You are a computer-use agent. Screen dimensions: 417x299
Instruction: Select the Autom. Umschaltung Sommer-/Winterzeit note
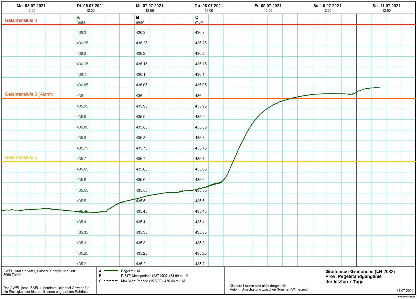click(269, 290)
